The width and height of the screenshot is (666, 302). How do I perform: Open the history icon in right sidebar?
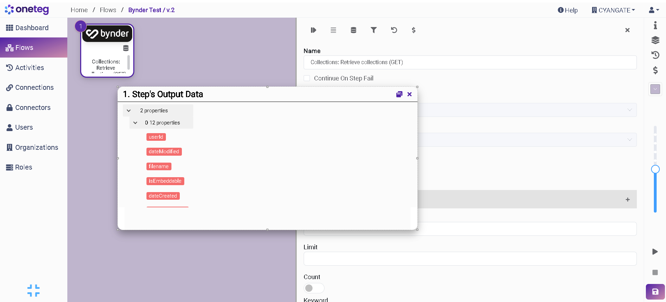click(655, 55)
